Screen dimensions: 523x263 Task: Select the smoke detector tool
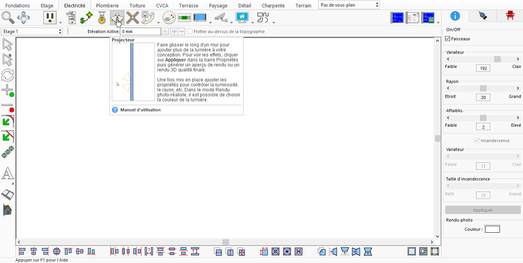tap(169, 17)
